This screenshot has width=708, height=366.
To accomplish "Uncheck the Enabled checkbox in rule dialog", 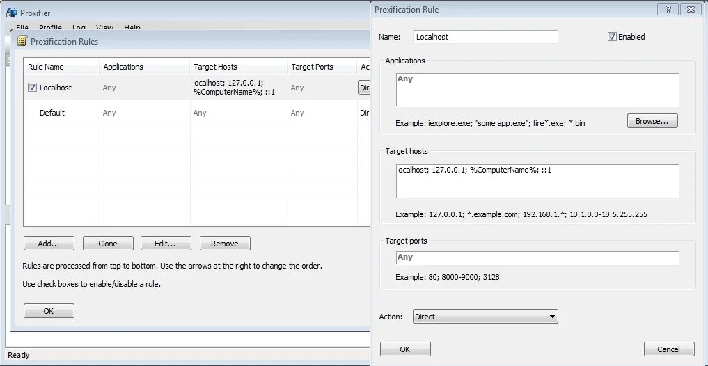I will pyautogui.click(x=612, y=37).
